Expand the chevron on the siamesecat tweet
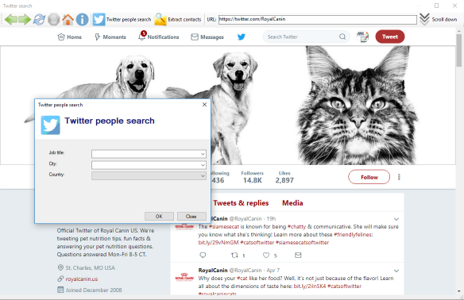This screenshot has height=300, width=464. click(x=396, y=219)
